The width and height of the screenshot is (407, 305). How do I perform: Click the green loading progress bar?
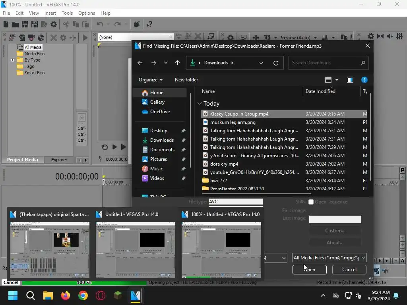(84, 282)
